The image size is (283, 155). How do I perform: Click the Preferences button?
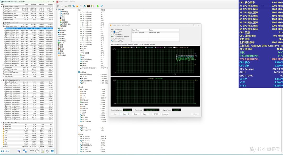[165, 114]
